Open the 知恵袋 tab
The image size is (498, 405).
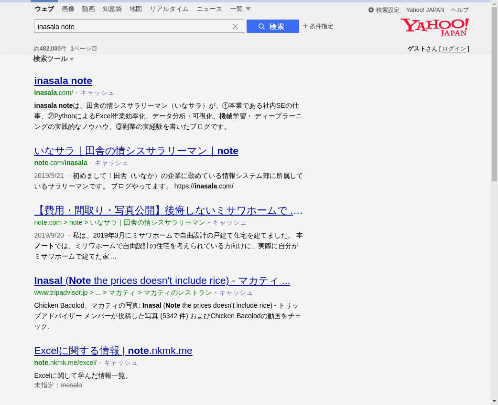click(x=112, y=9)
